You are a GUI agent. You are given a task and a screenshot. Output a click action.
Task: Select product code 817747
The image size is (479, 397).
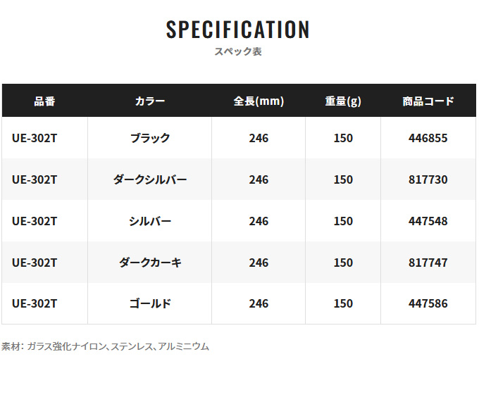[428, 263]
